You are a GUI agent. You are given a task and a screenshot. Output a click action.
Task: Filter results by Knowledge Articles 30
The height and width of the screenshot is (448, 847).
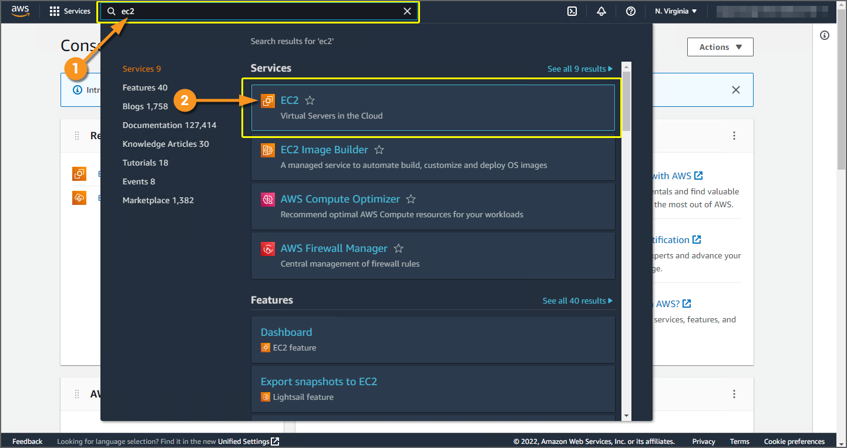[166, 144]
